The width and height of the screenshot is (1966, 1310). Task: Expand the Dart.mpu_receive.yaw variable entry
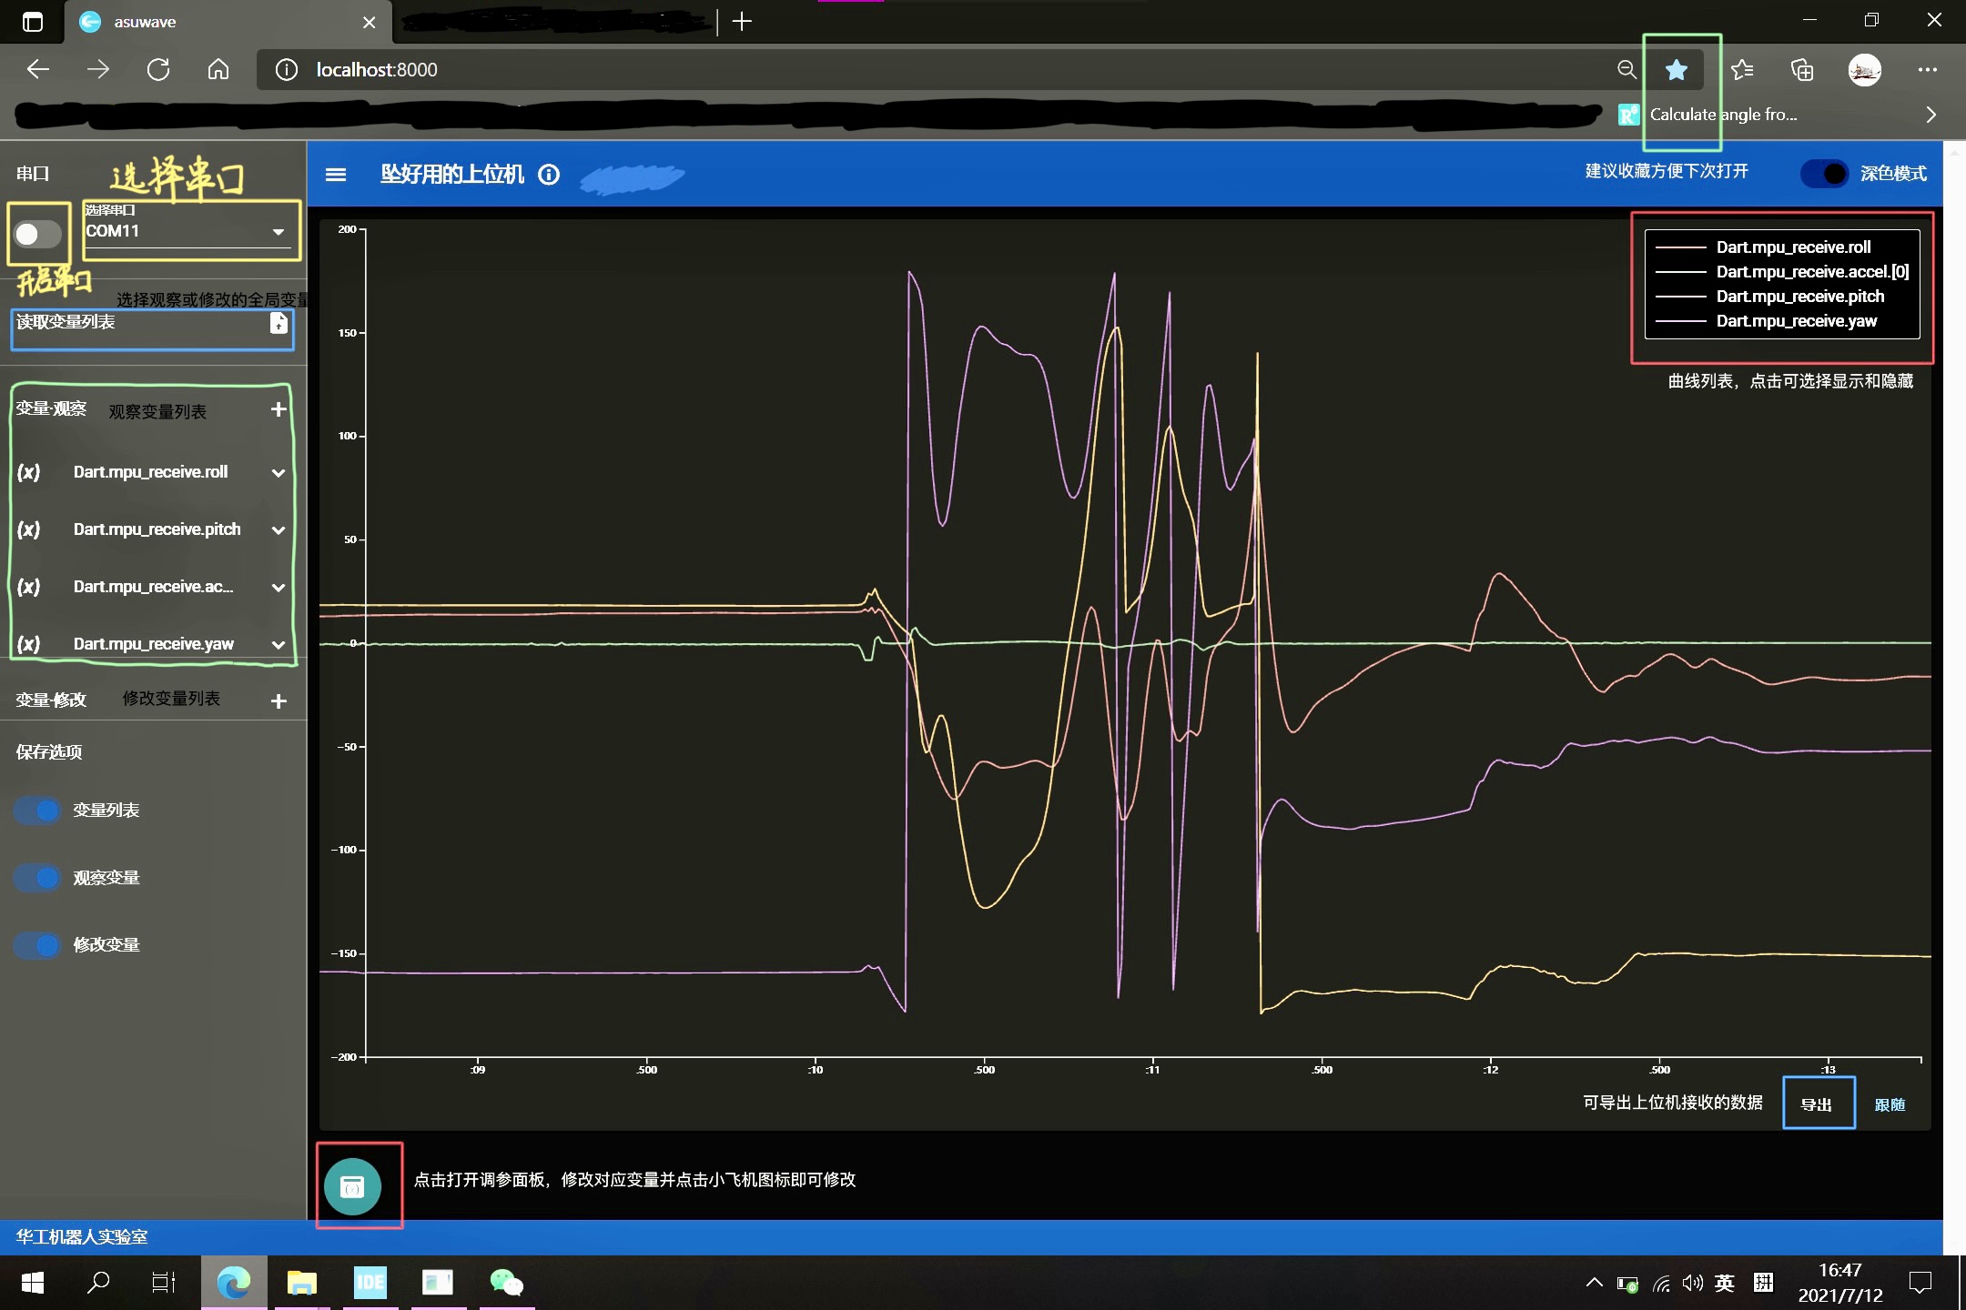coord(279,645)
